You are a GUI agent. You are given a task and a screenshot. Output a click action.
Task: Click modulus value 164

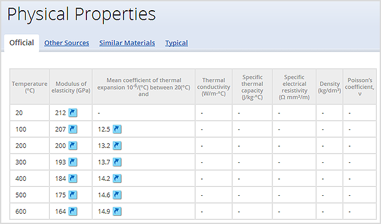(x=60, y=211)
